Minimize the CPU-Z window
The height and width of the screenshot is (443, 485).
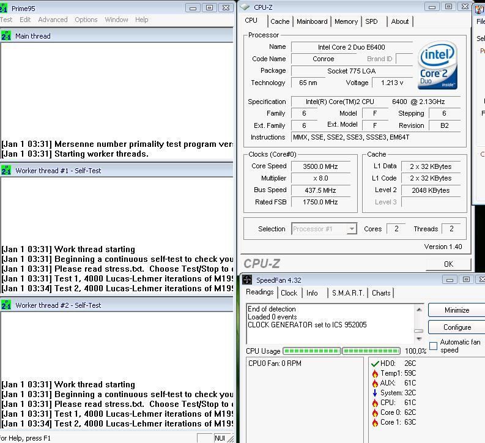pyautogui.click(x=432, y=7)
